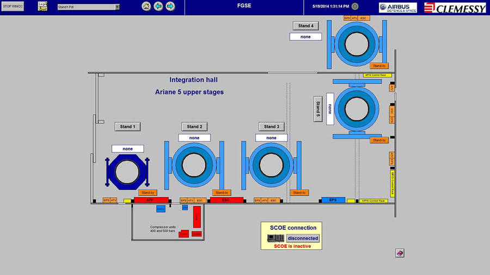Select the red ESC rack block
Viewport: 490px width, 275px height.
pyautogui.click(x=226, y=200)
